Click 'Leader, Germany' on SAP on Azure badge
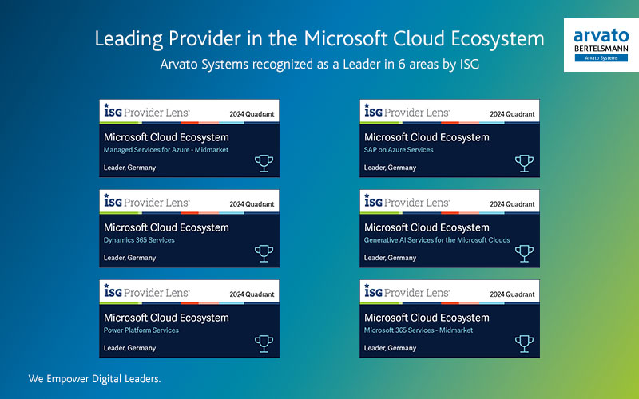 coord(390,168)
